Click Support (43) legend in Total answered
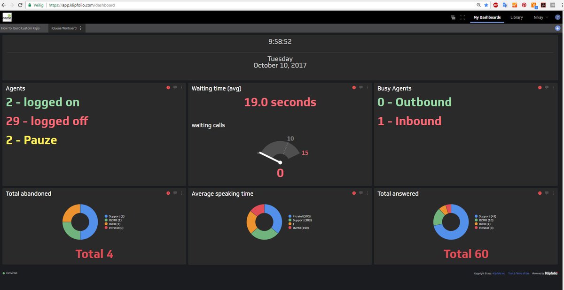Image resolution: width=564 pixels, height=290 pixels. tap(486, 216)
